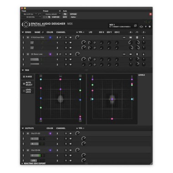Click the DIV X knob on Kick channel 1

click(102, 43)
